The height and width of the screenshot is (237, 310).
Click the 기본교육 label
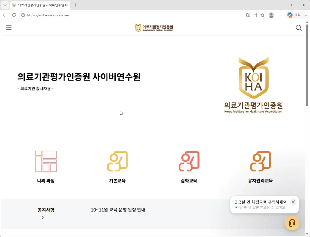tap(117, 180)
